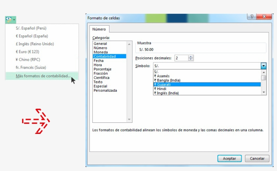Viewport: 277px width, 171px height.
Task: Click the Aceptar button
Action: pyautogui.click(x=229, y=159)
